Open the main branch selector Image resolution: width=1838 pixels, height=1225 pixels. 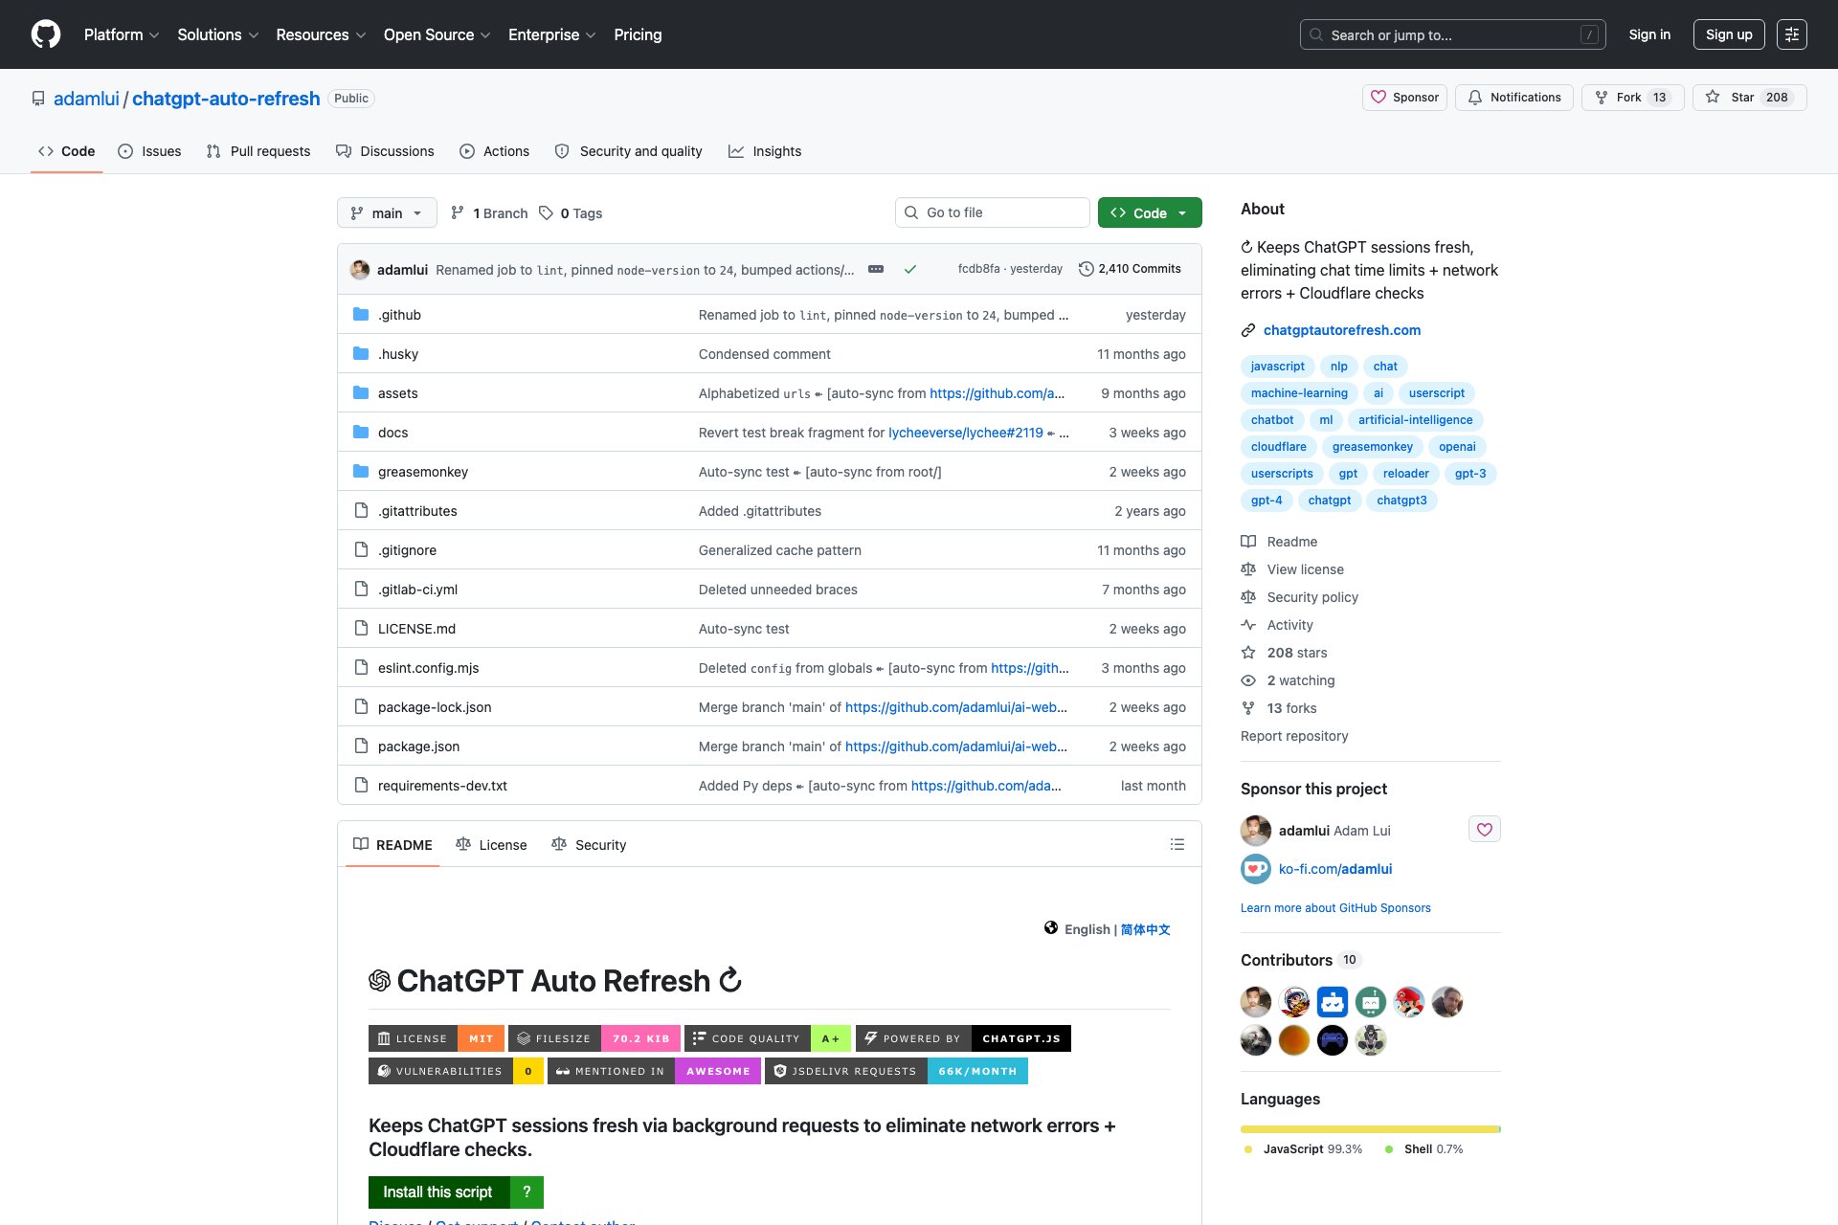[x=387, y=212]
